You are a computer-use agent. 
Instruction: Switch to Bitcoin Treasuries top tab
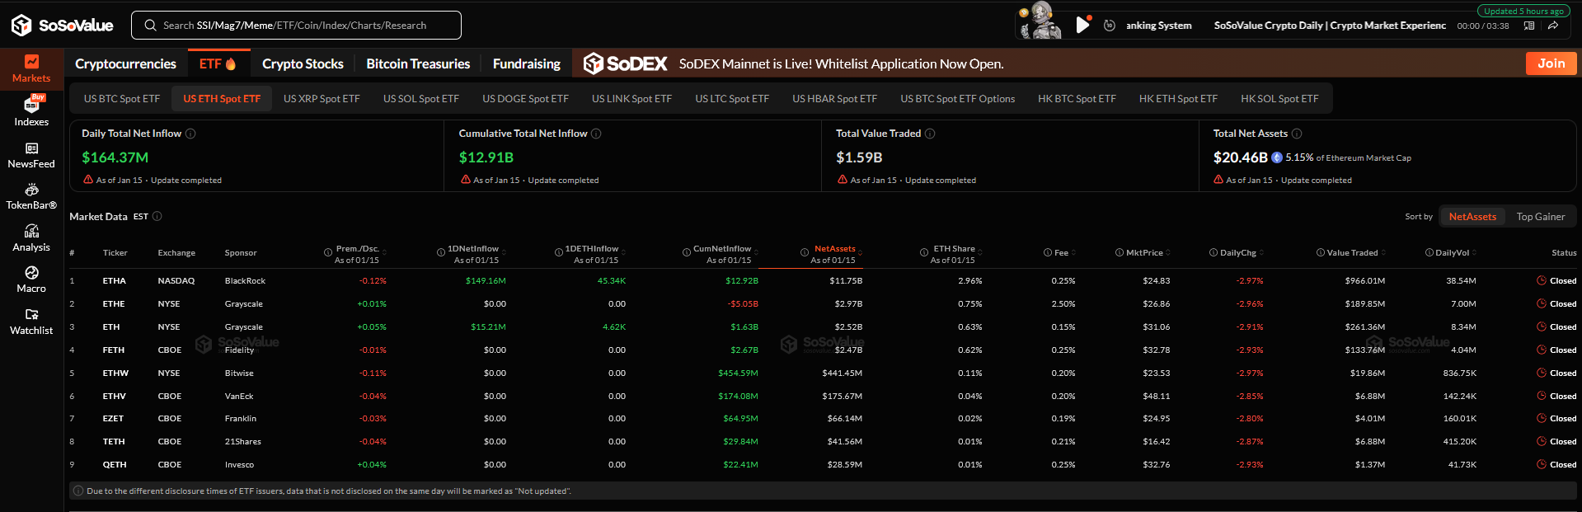tap(418, 63)
